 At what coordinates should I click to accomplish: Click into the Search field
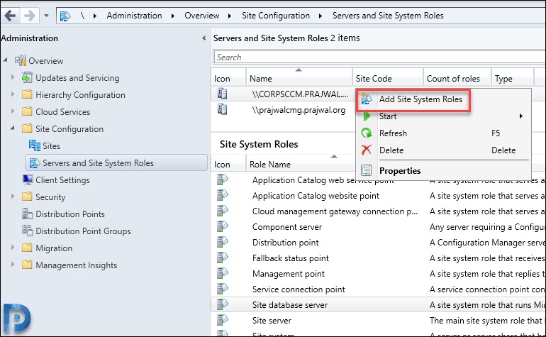[379, 57]
